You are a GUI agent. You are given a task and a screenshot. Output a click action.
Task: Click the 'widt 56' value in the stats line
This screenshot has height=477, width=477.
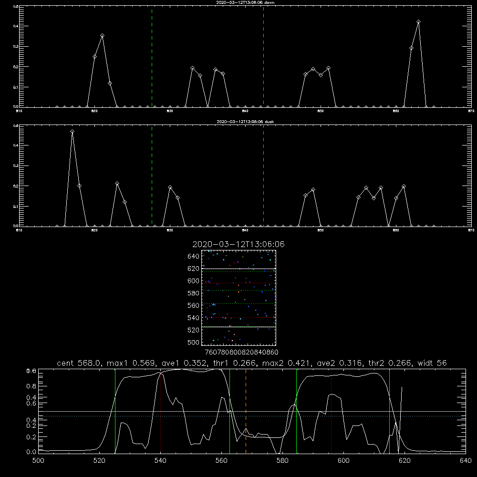[432, 363]
